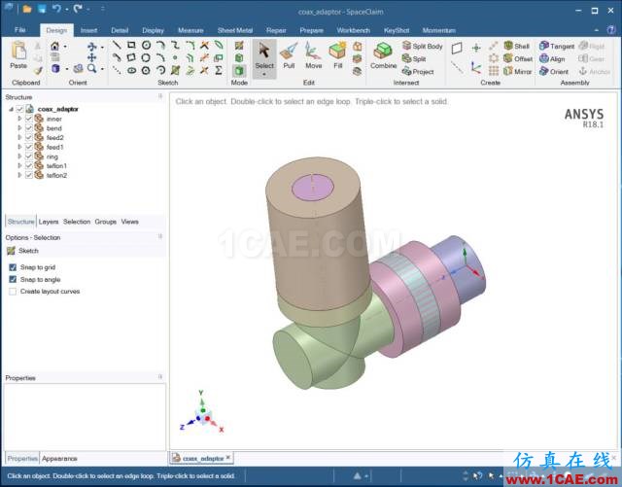Uncheck visibility of ring component
This screenshot has height=487, width=622.
(28, 157)
